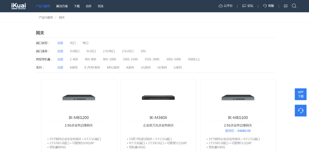
Task: Filter capacity by 5000以上
Action: (x=194, y=59)
